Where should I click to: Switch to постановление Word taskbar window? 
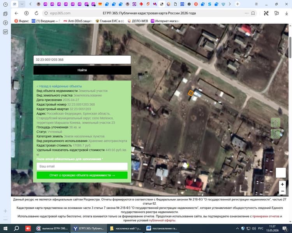click(162, 228)
